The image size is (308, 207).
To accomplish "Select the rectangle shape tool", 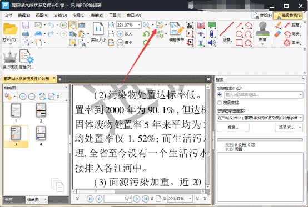I will tap(239, 43).
